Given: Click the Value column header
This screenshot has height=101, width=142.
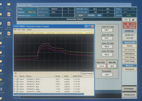Looking at the screenshot, I should (x=58, y=76).
